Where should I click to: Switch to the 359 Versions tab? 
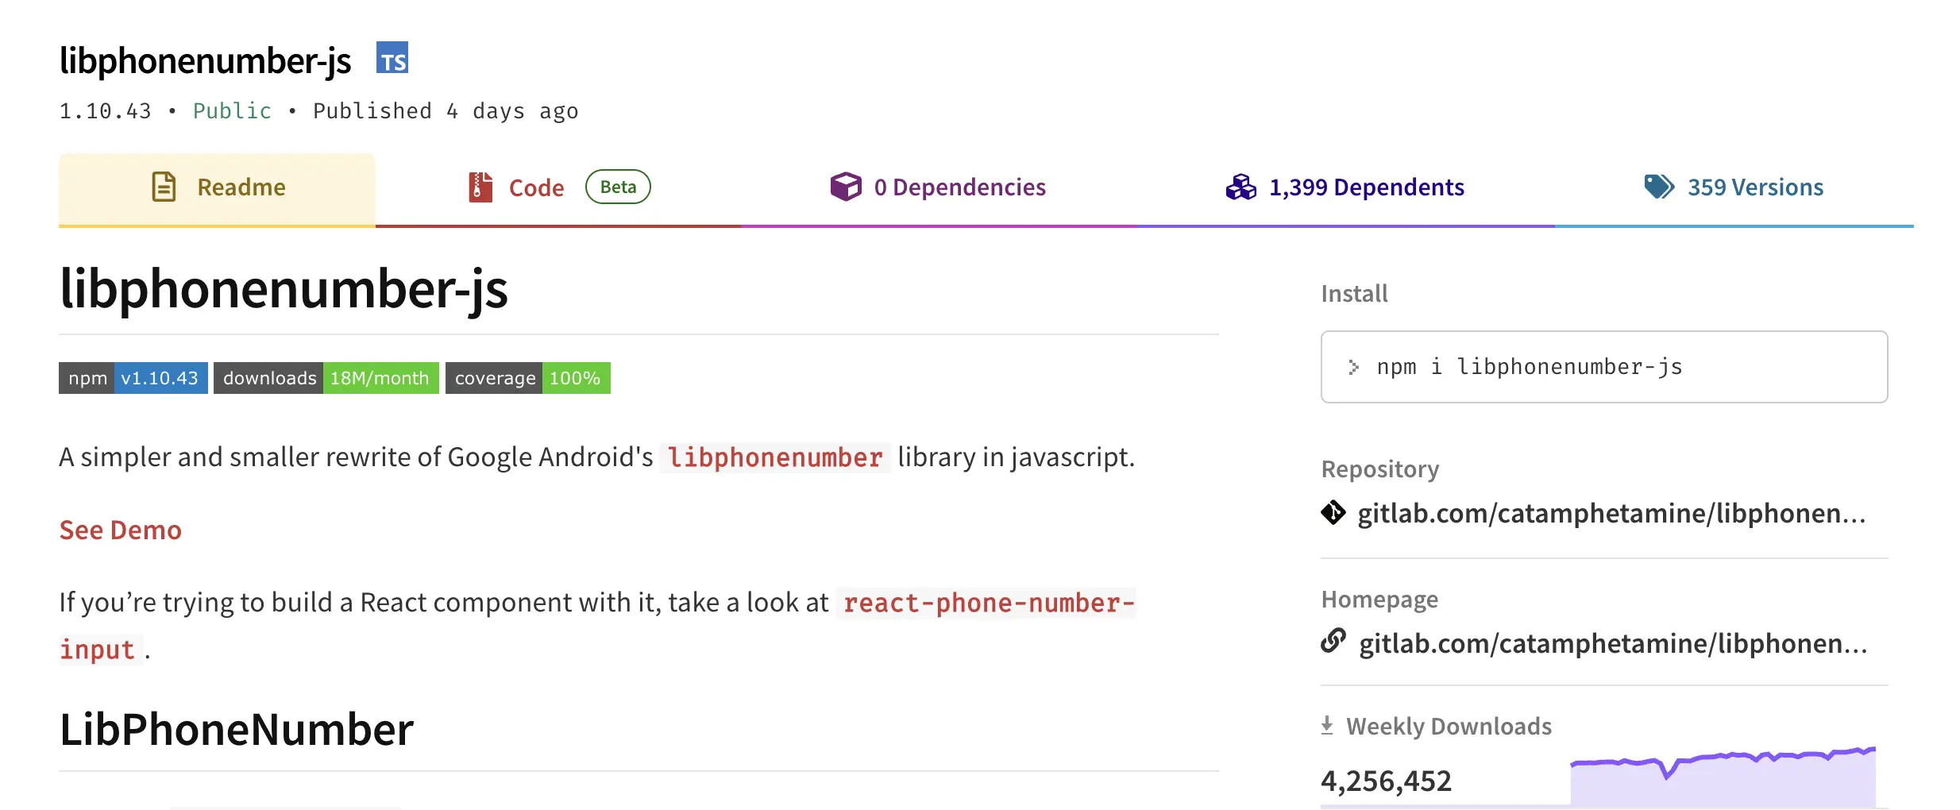[1755, 187]
